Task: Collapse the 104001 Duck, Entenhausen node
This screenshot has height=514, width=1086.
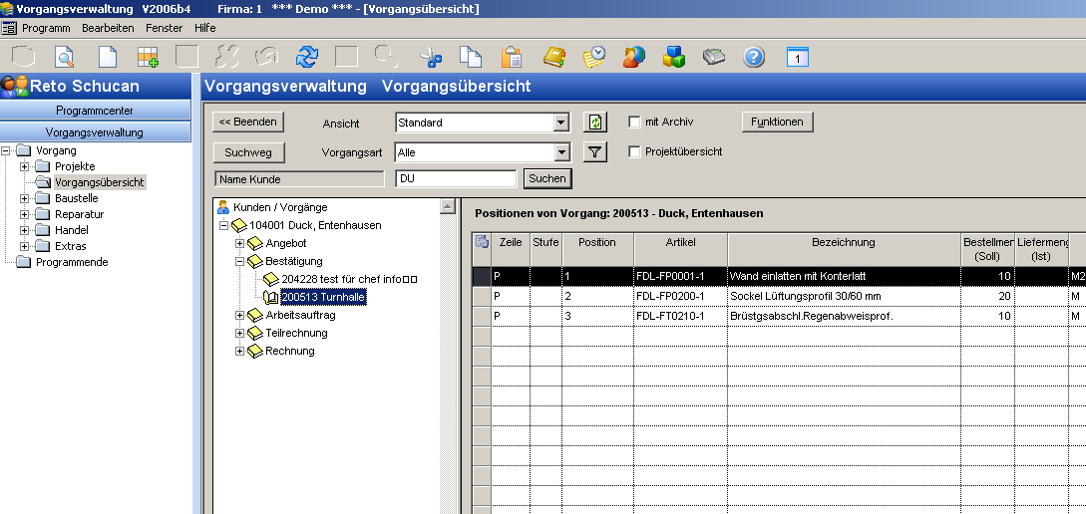Action: pos(223,225)
